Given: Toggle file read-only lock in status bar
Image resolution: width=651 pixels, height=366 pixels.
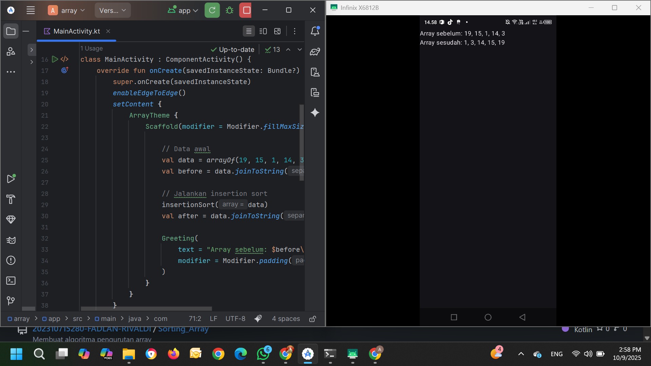Looking at the screenshot, I should tap(313, 319).
